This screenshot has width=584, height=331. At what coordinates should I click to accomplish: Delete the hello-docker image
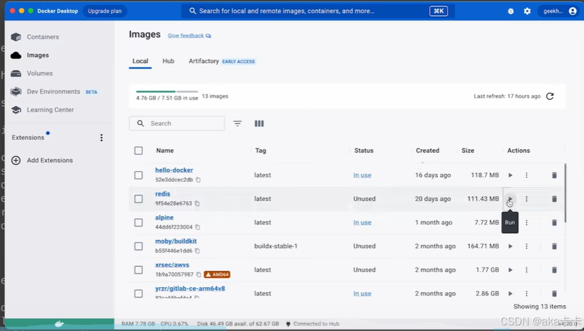[555, 176]
